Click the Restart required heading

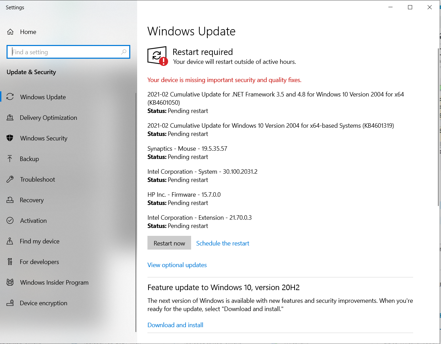[x=203, y=52]
